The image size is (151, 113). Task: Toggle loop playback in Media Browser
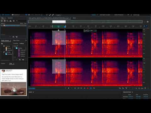click(x=20, y=60)
